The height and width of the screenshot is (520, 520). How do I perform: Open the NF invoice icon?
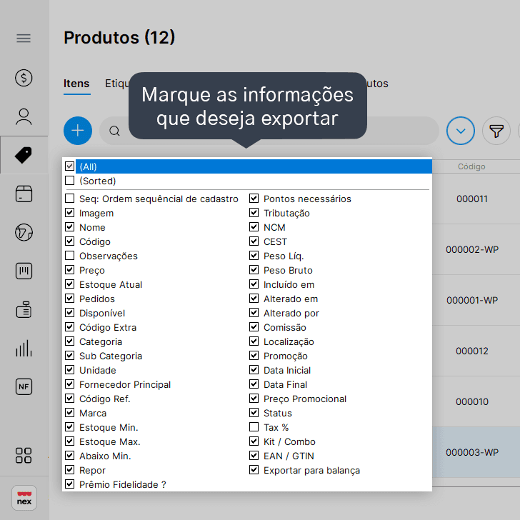tap(24, 386)
